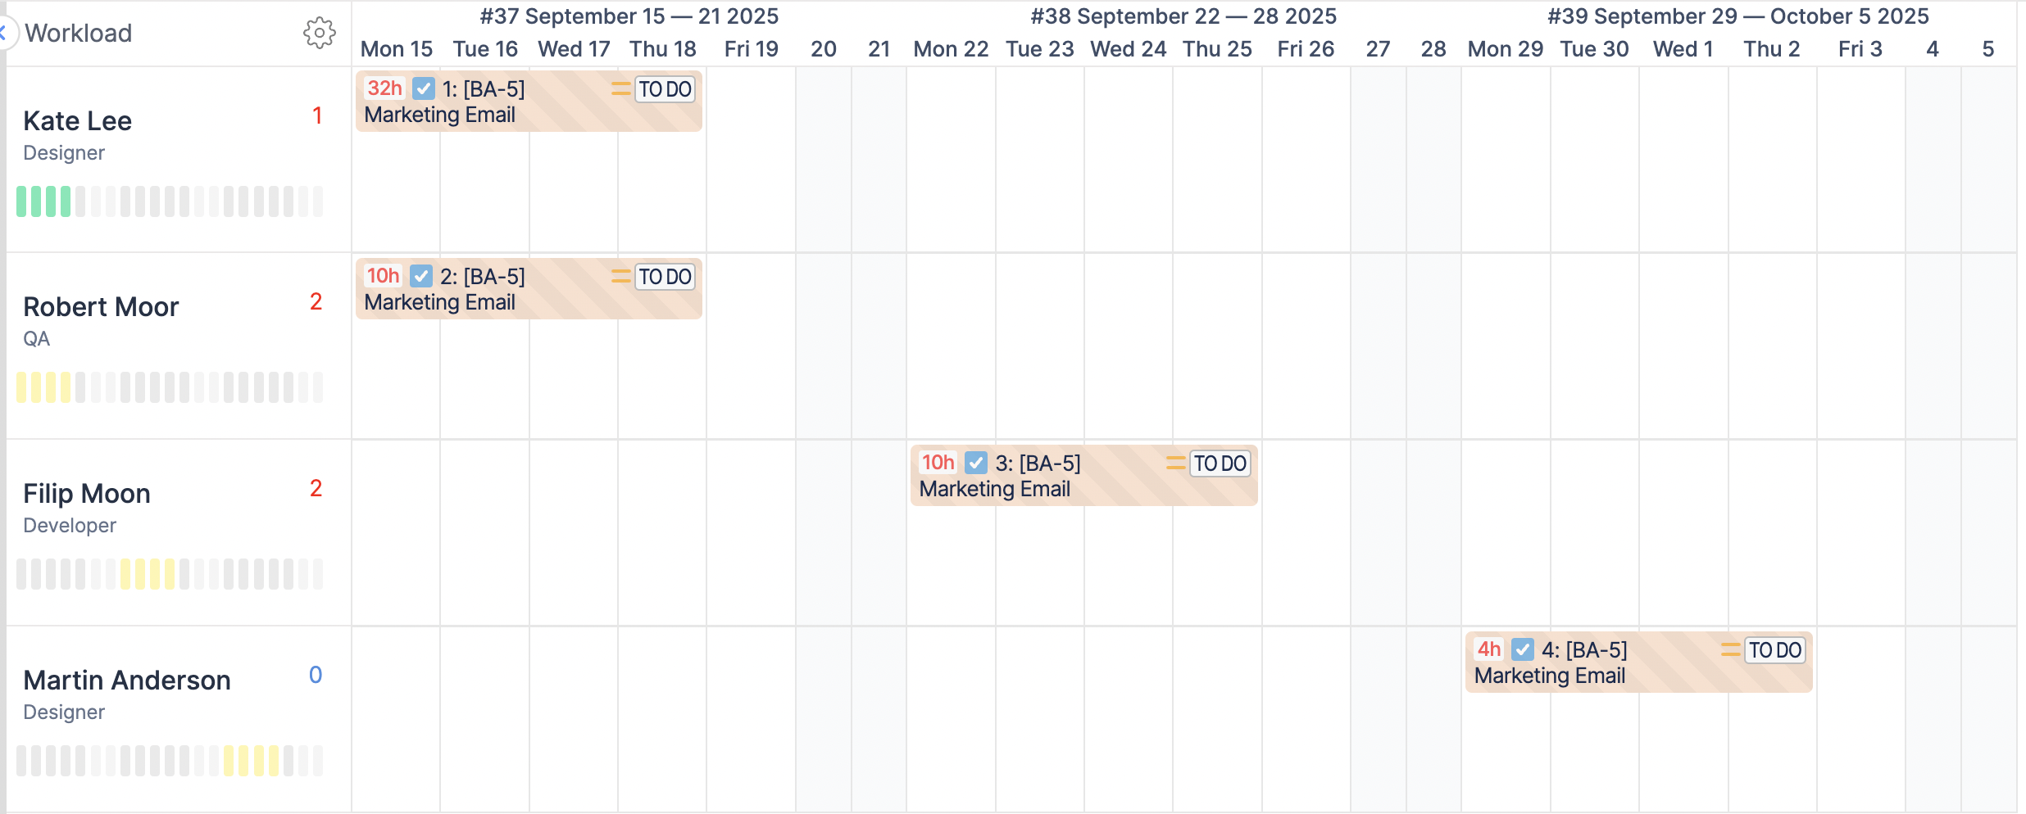Click medium priority icon on task 3
Image resolution: width=2026 pixels, height=814 pixels.
coord(1175,463)
